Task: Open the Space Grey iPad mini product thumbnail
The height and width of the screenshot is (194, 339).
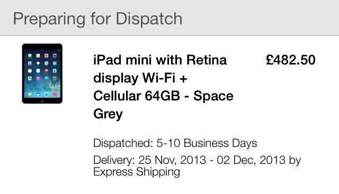Action: 42,73
